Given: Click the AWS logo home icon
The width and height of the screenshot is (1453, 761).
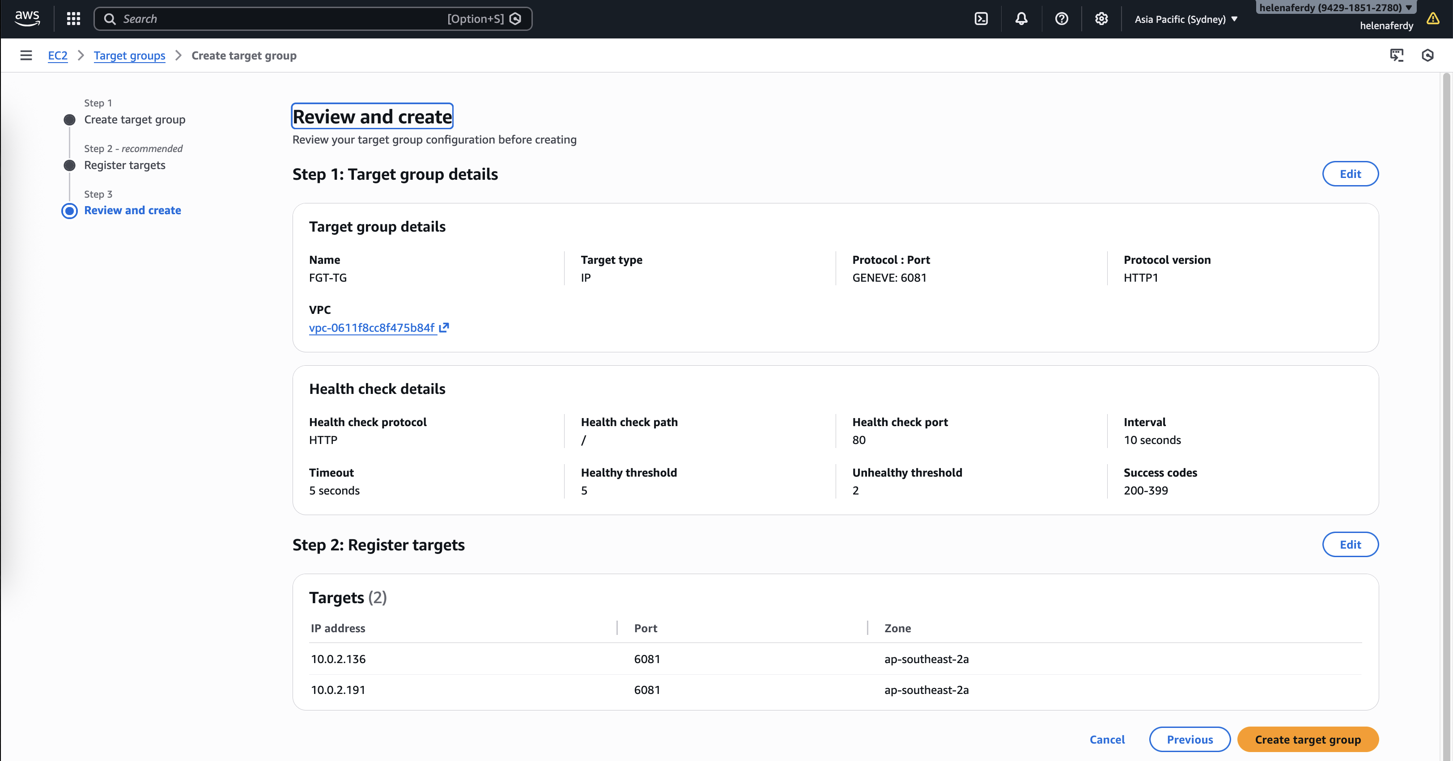Looking at the screenshot, I should click(27, 19).
